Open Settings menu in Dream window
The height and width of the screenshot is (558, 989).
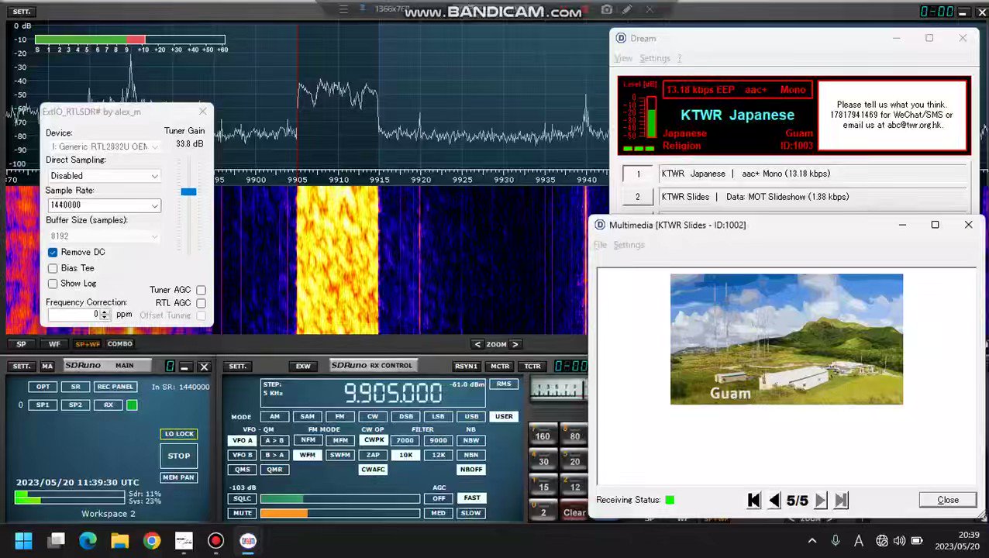point(655,58)
